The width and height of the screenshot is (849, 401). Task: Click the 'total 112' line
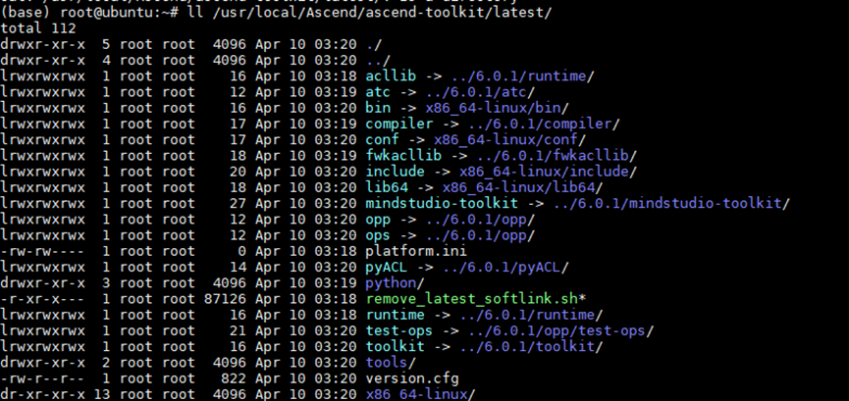point(38,28)
